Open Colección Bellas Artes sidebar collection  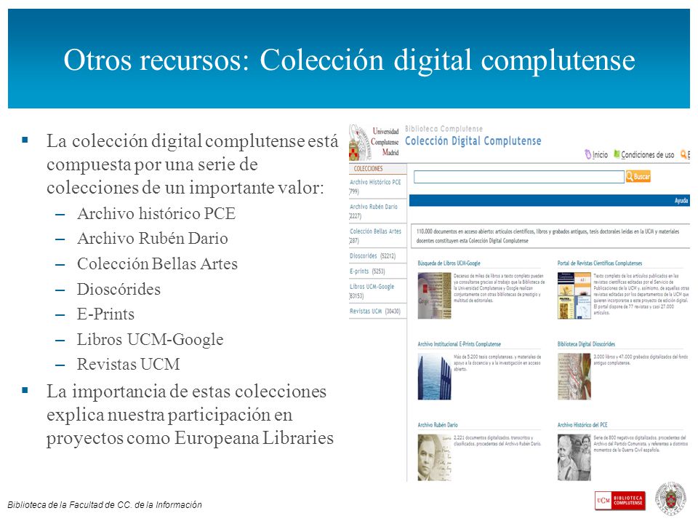tap(375, 236)
